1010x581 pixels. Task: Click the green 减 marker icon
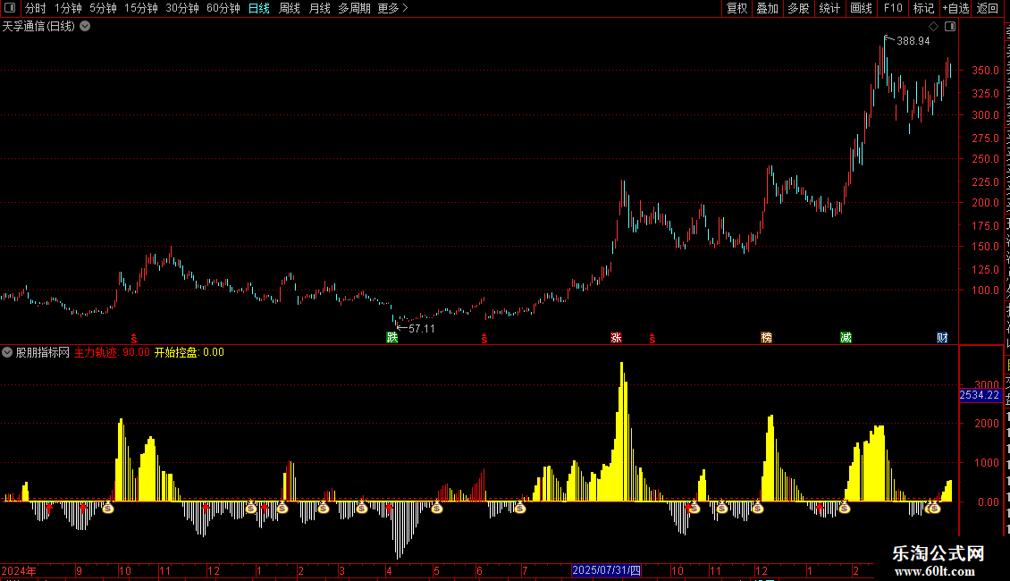(x=846, y=338)
